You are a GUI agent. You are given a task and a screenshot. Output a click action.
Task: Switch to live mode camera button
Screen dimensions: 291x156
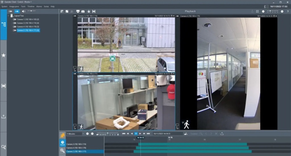(x=11, y=11)
